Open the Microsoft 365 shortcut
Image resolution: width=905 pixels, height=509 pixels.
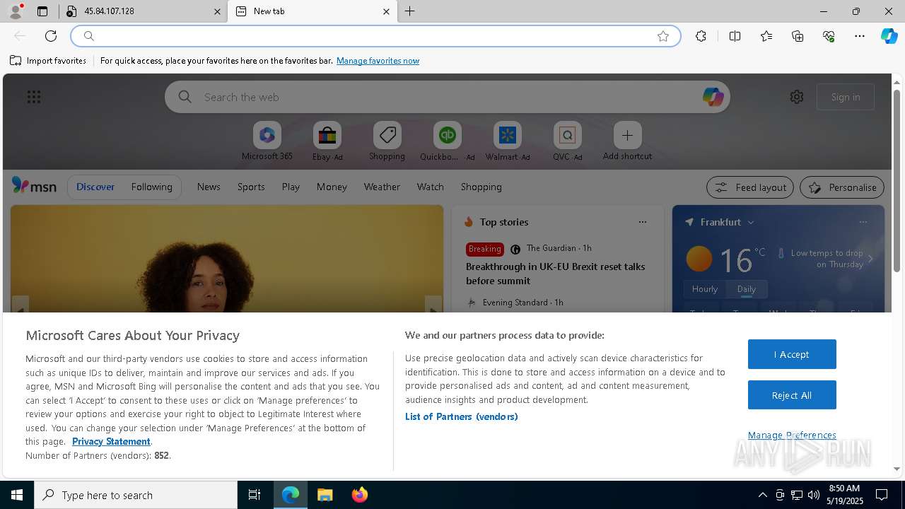[267, 141]
